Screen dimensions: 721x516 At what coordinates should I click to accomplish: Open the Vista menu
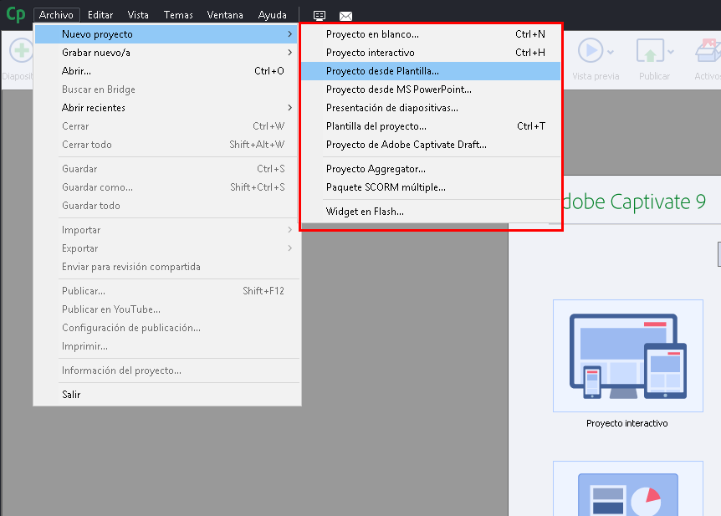[x=138, y=15]
